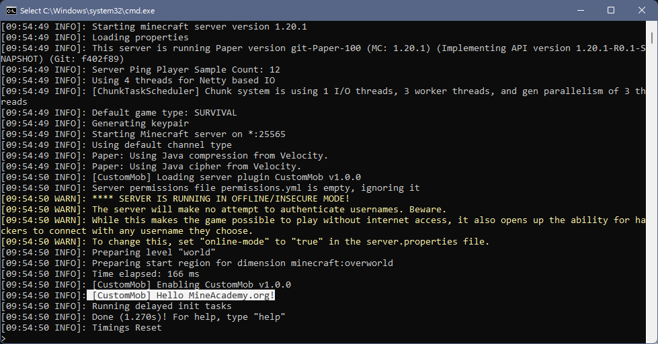Click the scrollbar down arrow
The height and width of the screenshot is (344, 658).
click(x=652, y=338)
